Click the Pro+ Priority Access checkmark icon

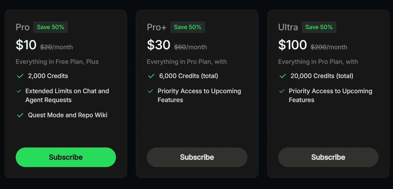pyautogui.click(x=150, y=91)
